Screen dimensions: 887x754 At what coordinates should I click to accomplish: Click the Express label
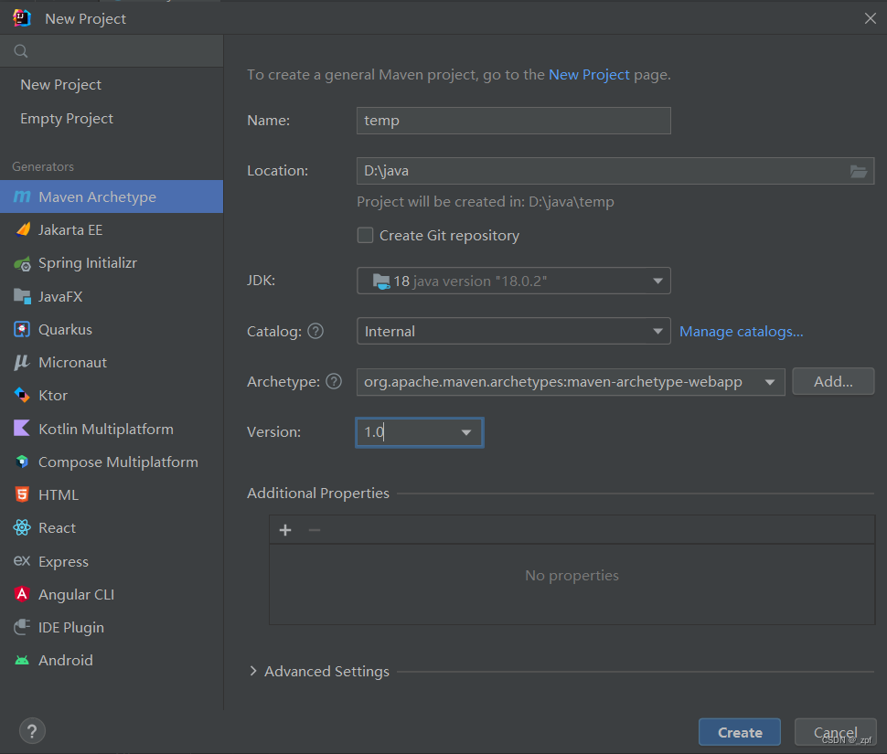[x=63, y=561]
